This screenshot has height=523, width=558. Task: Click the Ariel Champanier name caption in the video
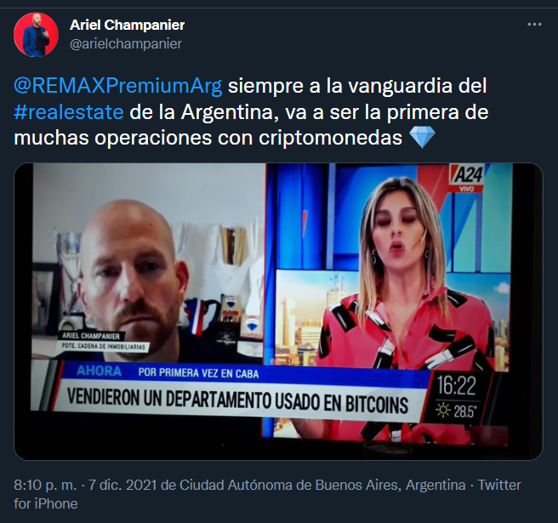coord(91,335)
